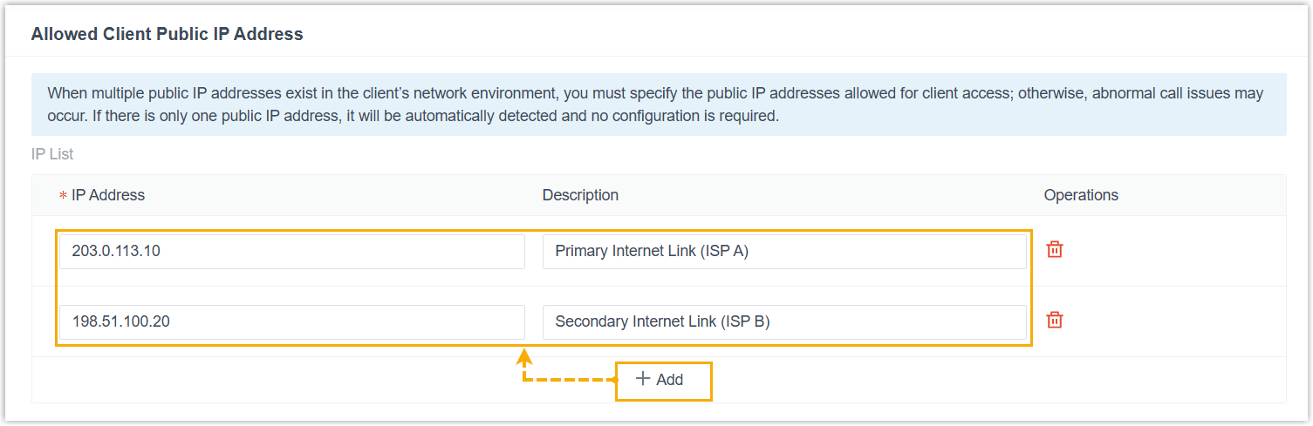
Task: Select the Secondary Internet Link description box
Action: pos(783,321)
